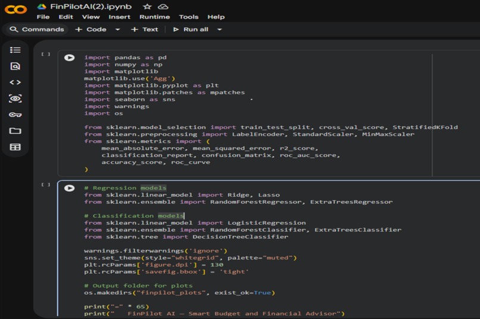The height and width of the screenshot is (319, 480).
Task: Add a new Code cell
Action: 91,29
